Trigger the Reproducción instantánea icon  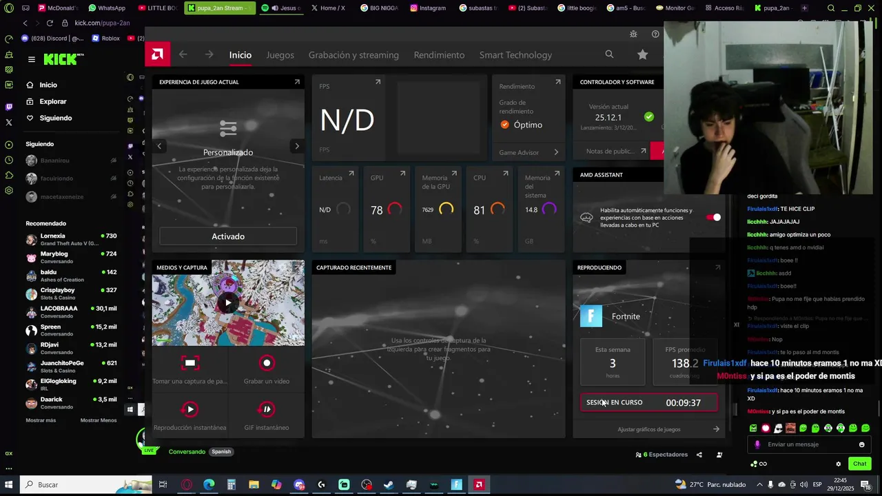point(190,409)
